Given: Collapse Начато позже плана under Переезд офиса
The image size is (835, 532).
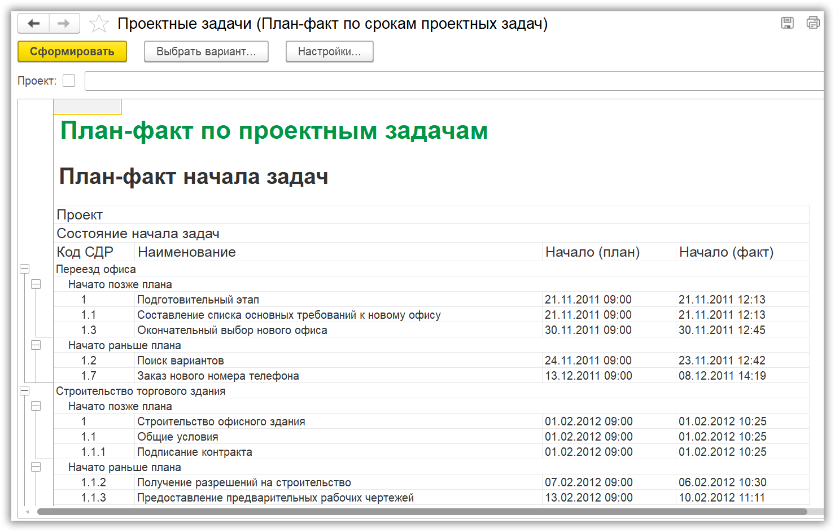Looking at the screenshot, I should pos(36,284).
